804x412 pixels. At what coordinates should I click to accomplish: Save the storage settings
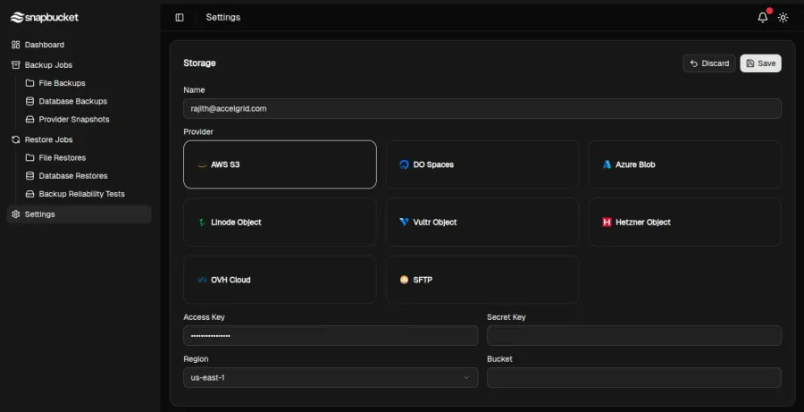760,63
